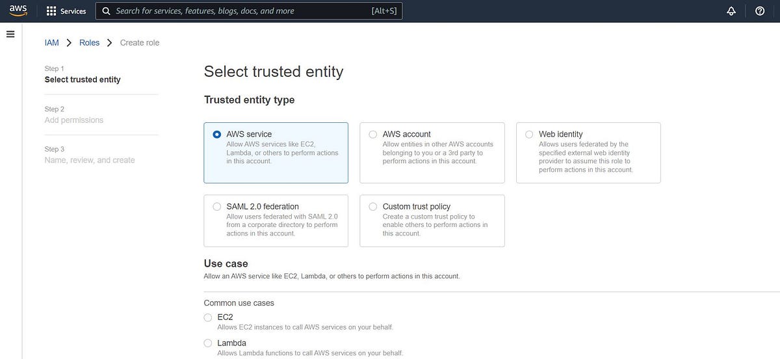Click the Common use cases label
780x359 pixels.
[239, 303]
